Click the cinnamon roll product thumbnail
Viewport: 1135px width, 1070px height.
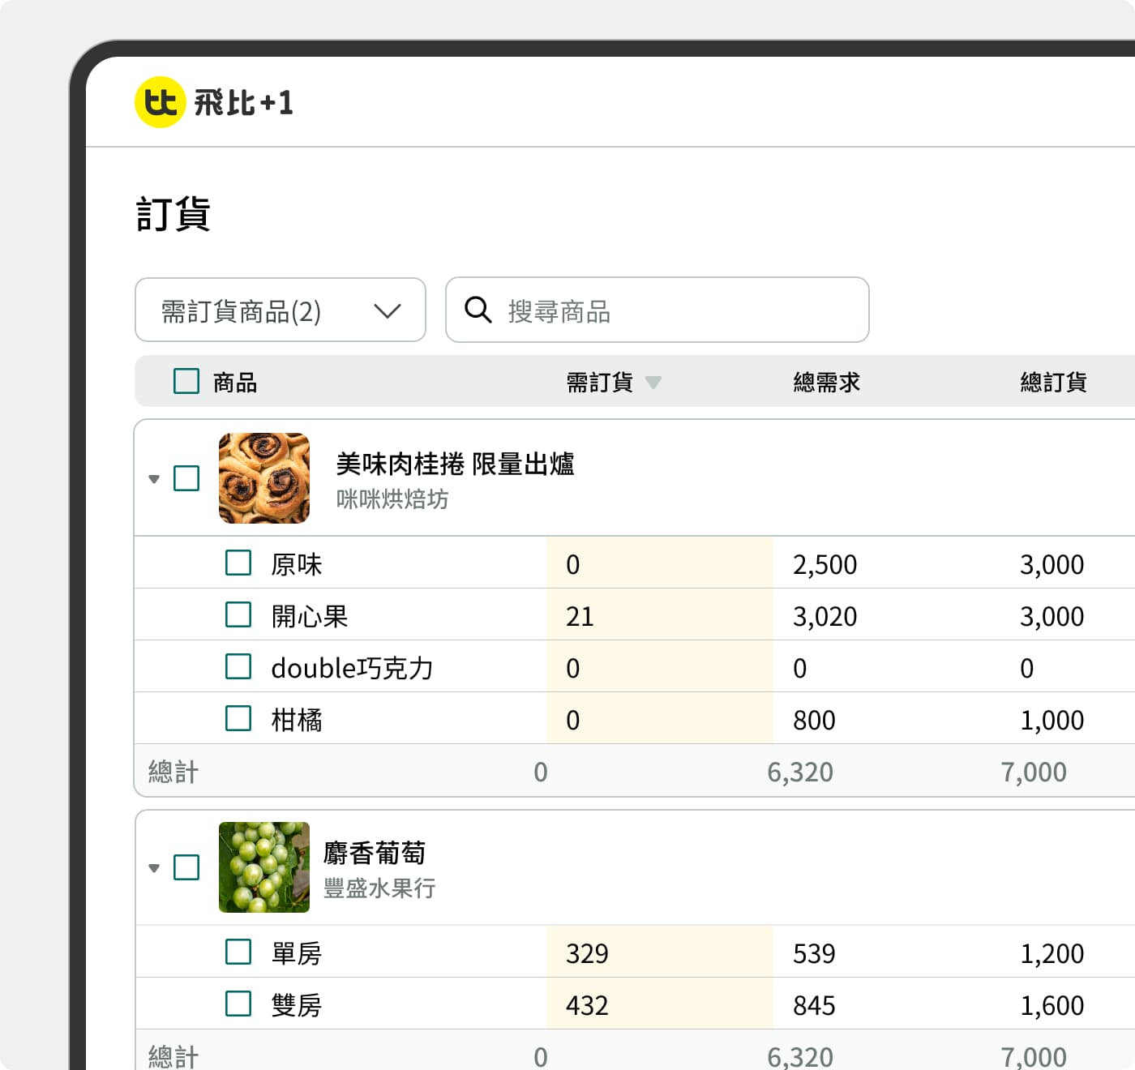263,478
